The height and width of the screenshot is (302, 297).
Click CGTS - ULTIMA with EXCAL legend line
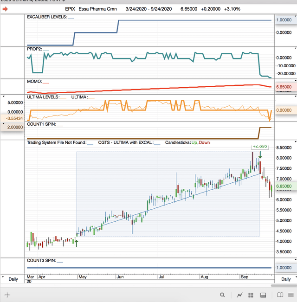[x=157, y=144]
